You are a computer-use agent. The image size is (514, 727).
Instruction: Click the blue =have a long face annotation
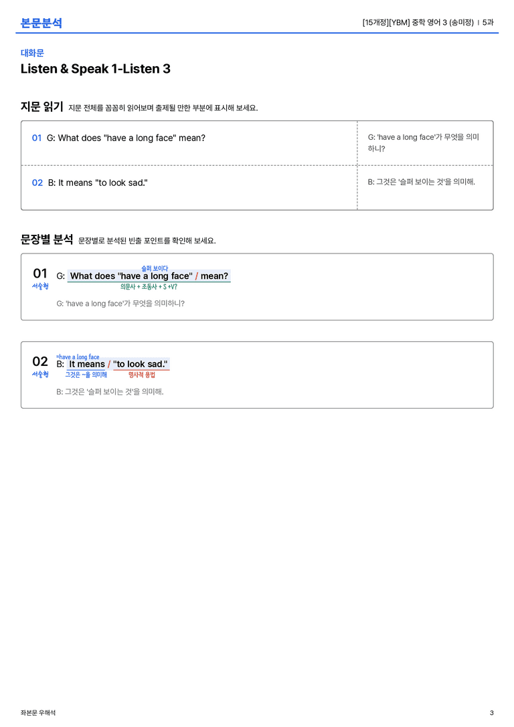click(x=78, y=356)
